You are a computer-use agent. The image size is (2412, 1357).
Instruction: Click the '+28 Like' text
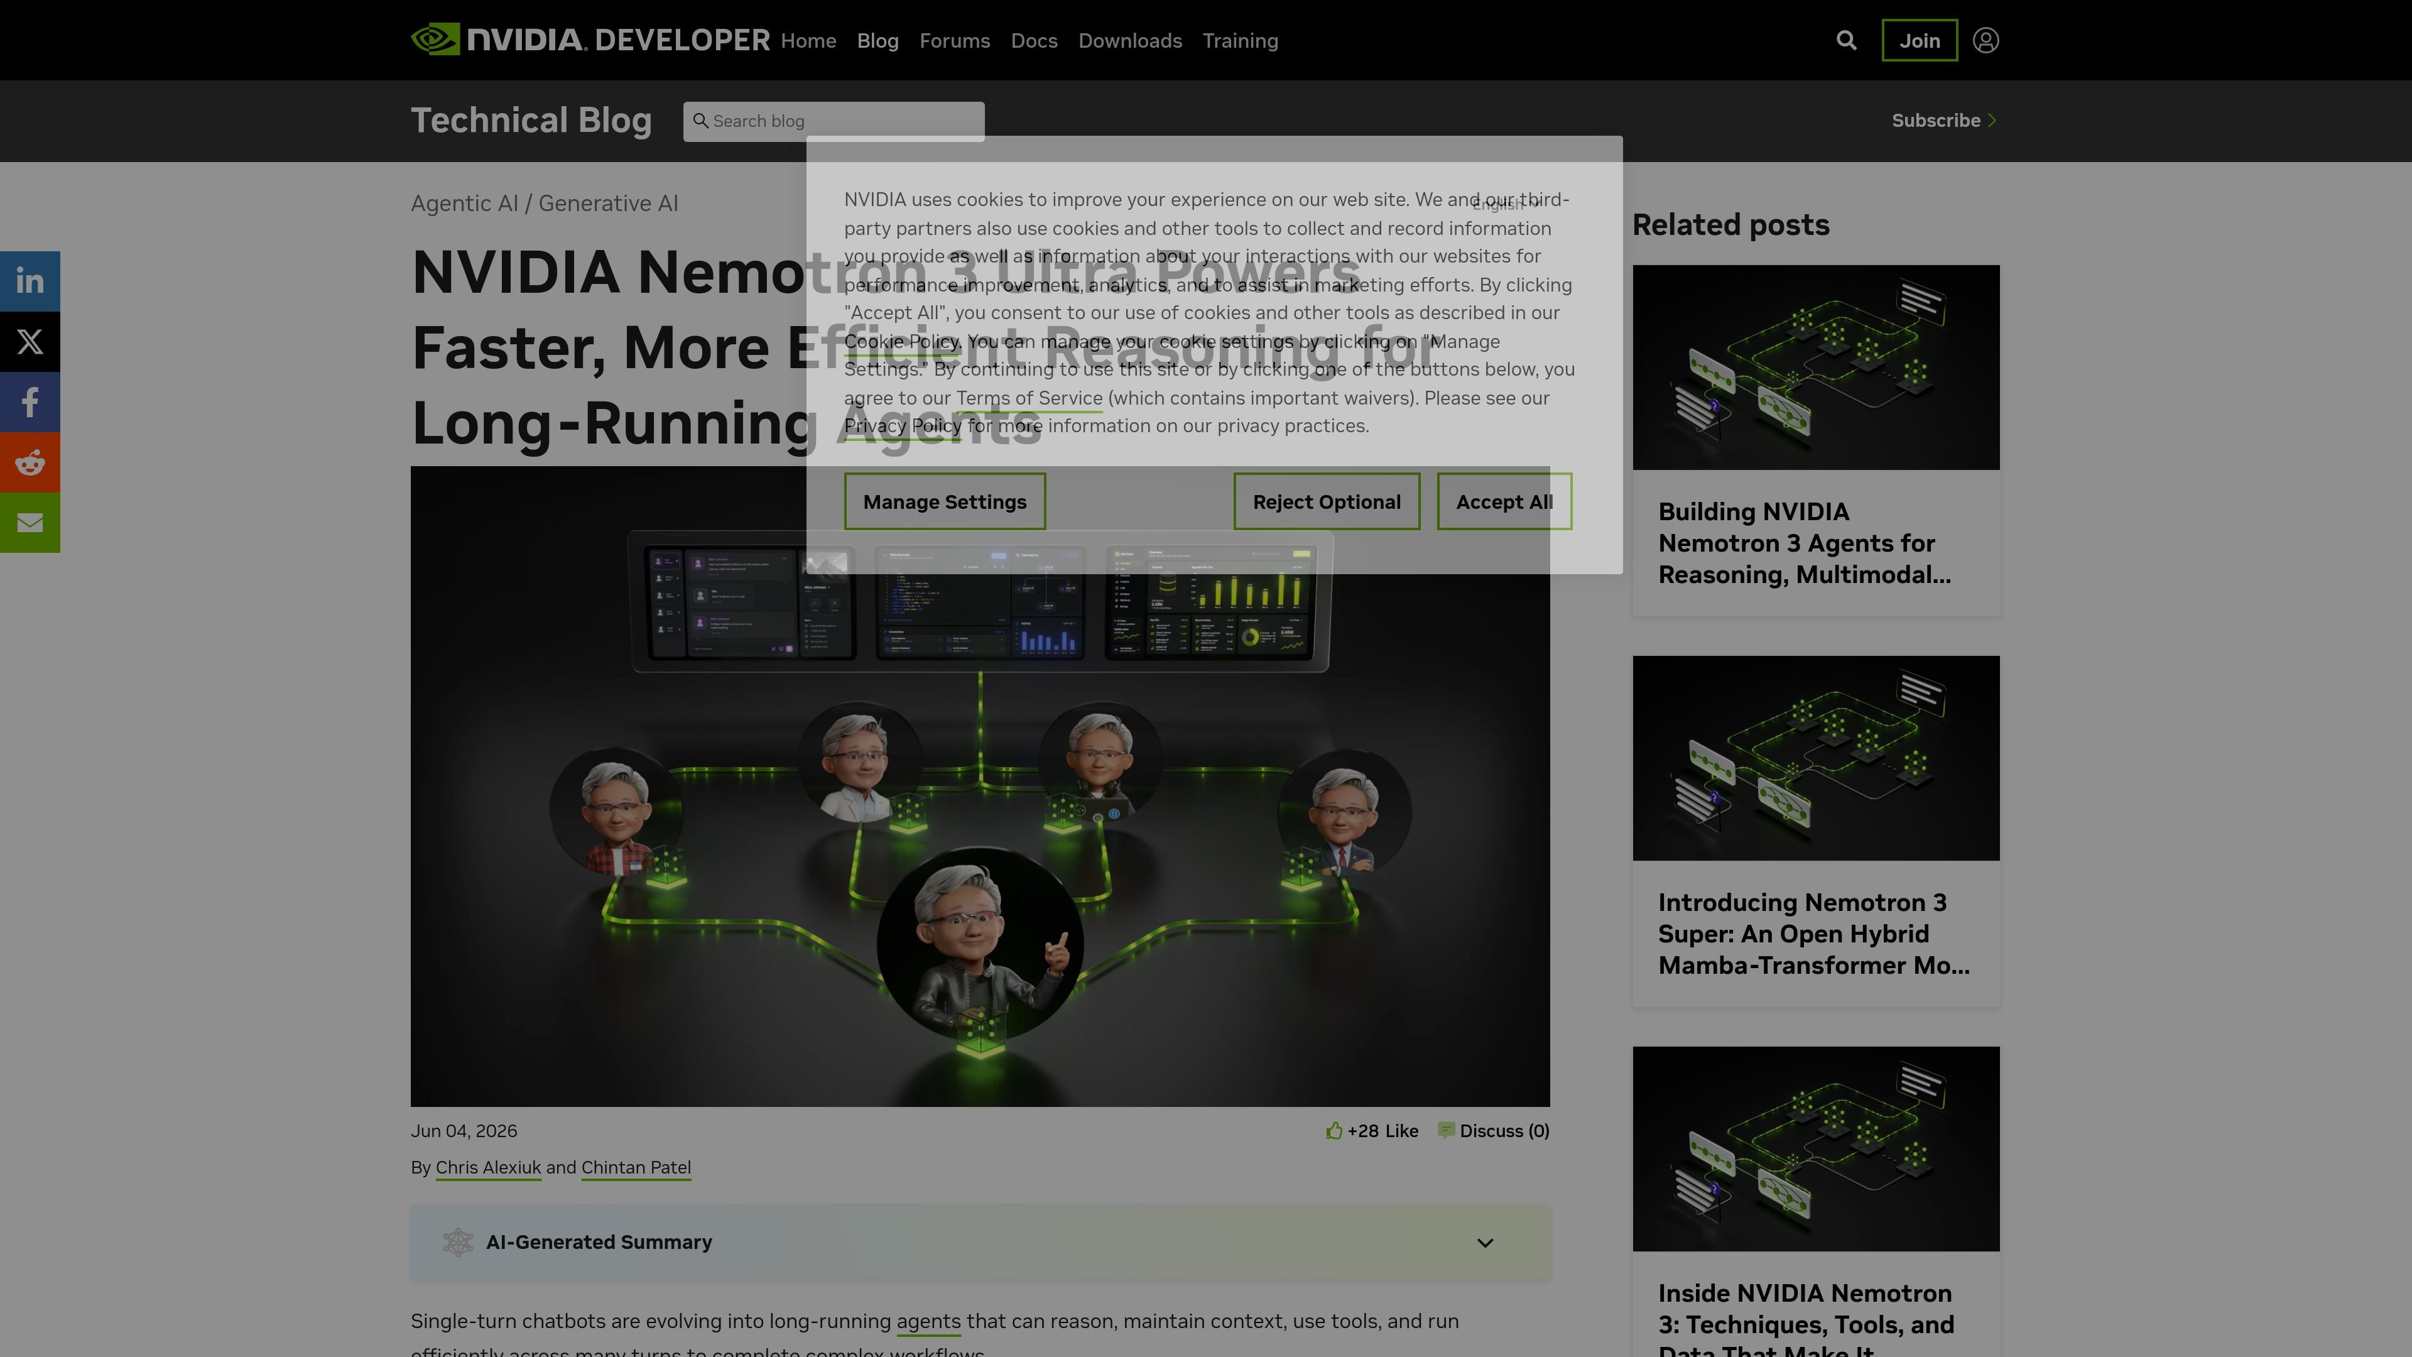(x=1382, y=1130)
